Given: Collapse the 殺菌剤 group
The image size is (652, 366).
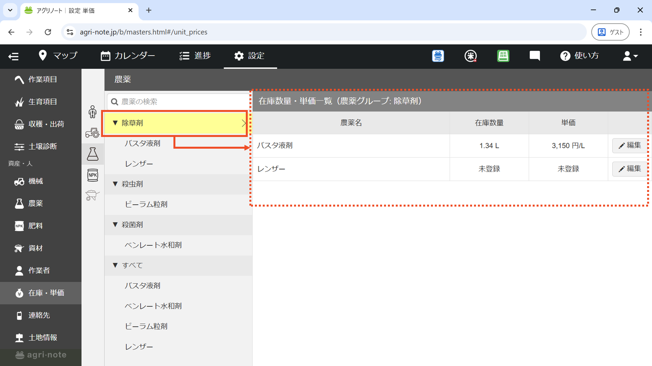Looking at the screenshot, I should tap(115, 224).
